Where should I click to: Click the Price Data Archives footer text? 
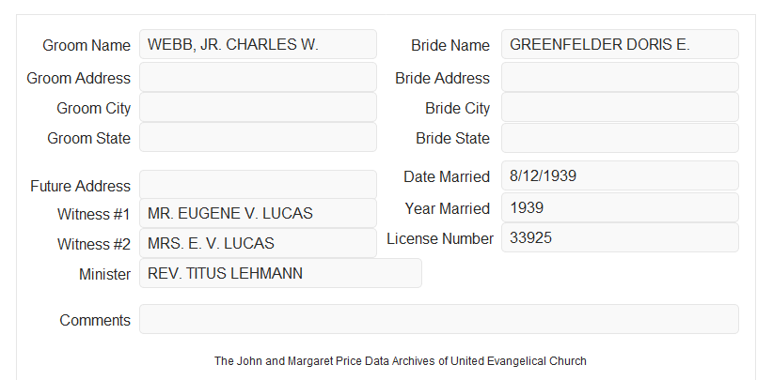point(401,361)
